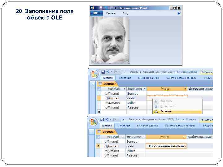This screenshot has height=167, width=223.
Task: Open InstName column dropdown in Paintbrush Access window
Action: point(144,137)
